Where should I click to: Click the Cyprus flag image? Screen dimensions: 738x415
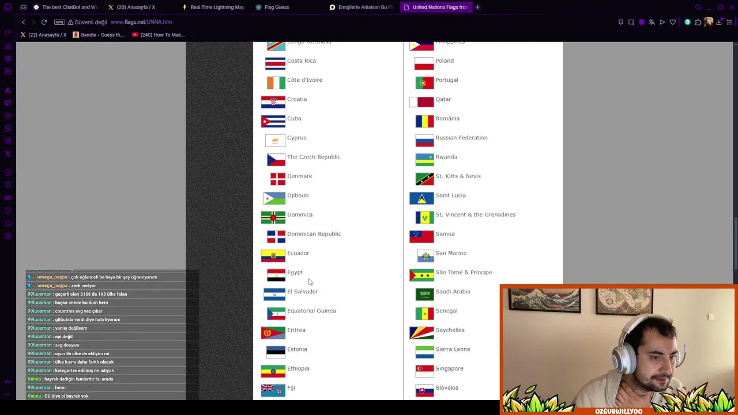275,140
